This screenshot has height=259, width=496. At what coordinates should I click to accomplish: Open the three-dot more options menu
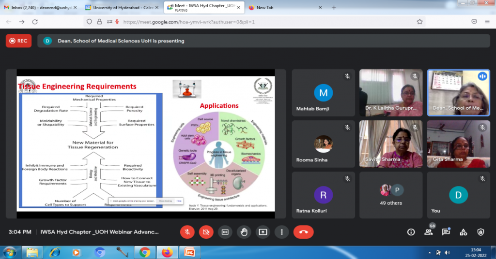(281, 232)
